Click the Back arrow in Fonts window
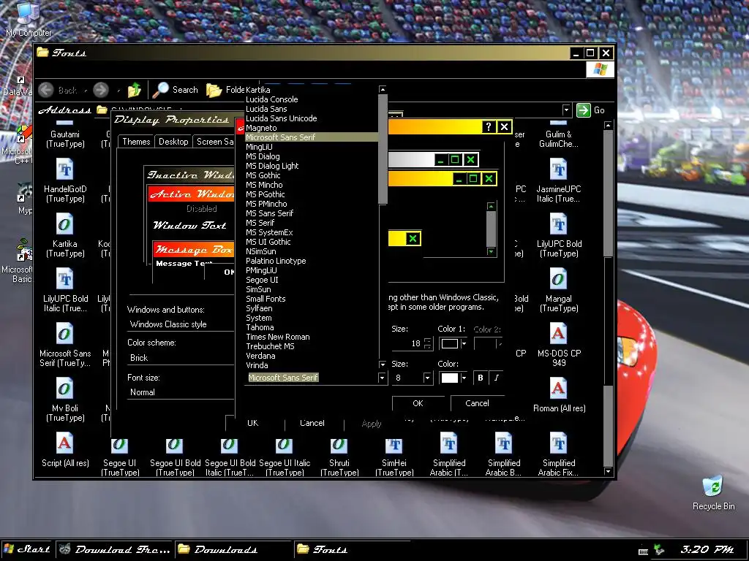749x561 pixels. pyautogui.click(x=46, y=90)
